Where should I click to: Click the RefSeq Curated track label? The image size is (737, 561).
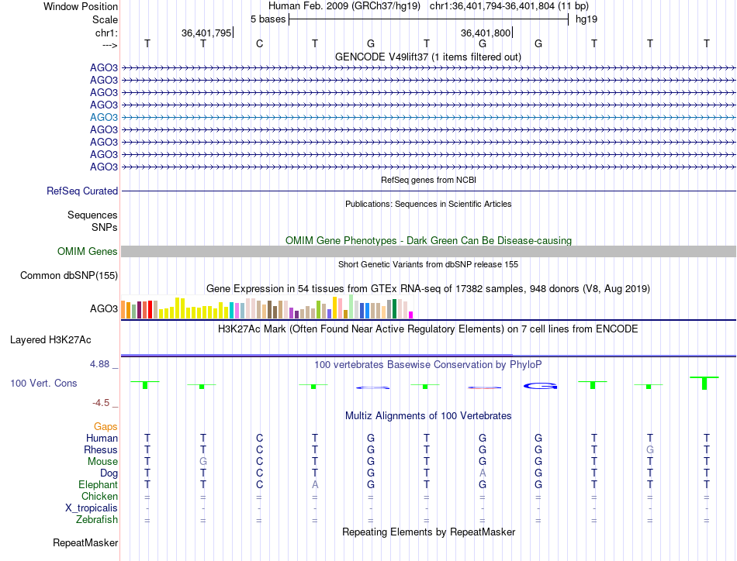pyautogui.click(x=82, y=191)
